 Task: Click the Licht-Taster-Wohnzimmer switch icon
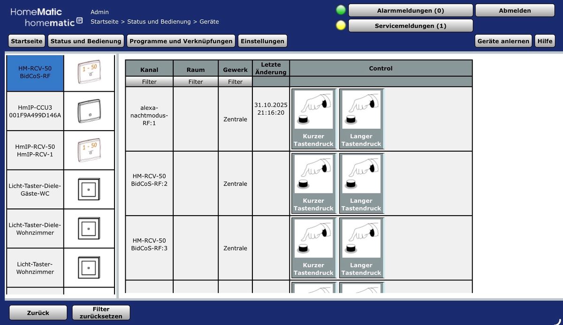coord(89,268)
